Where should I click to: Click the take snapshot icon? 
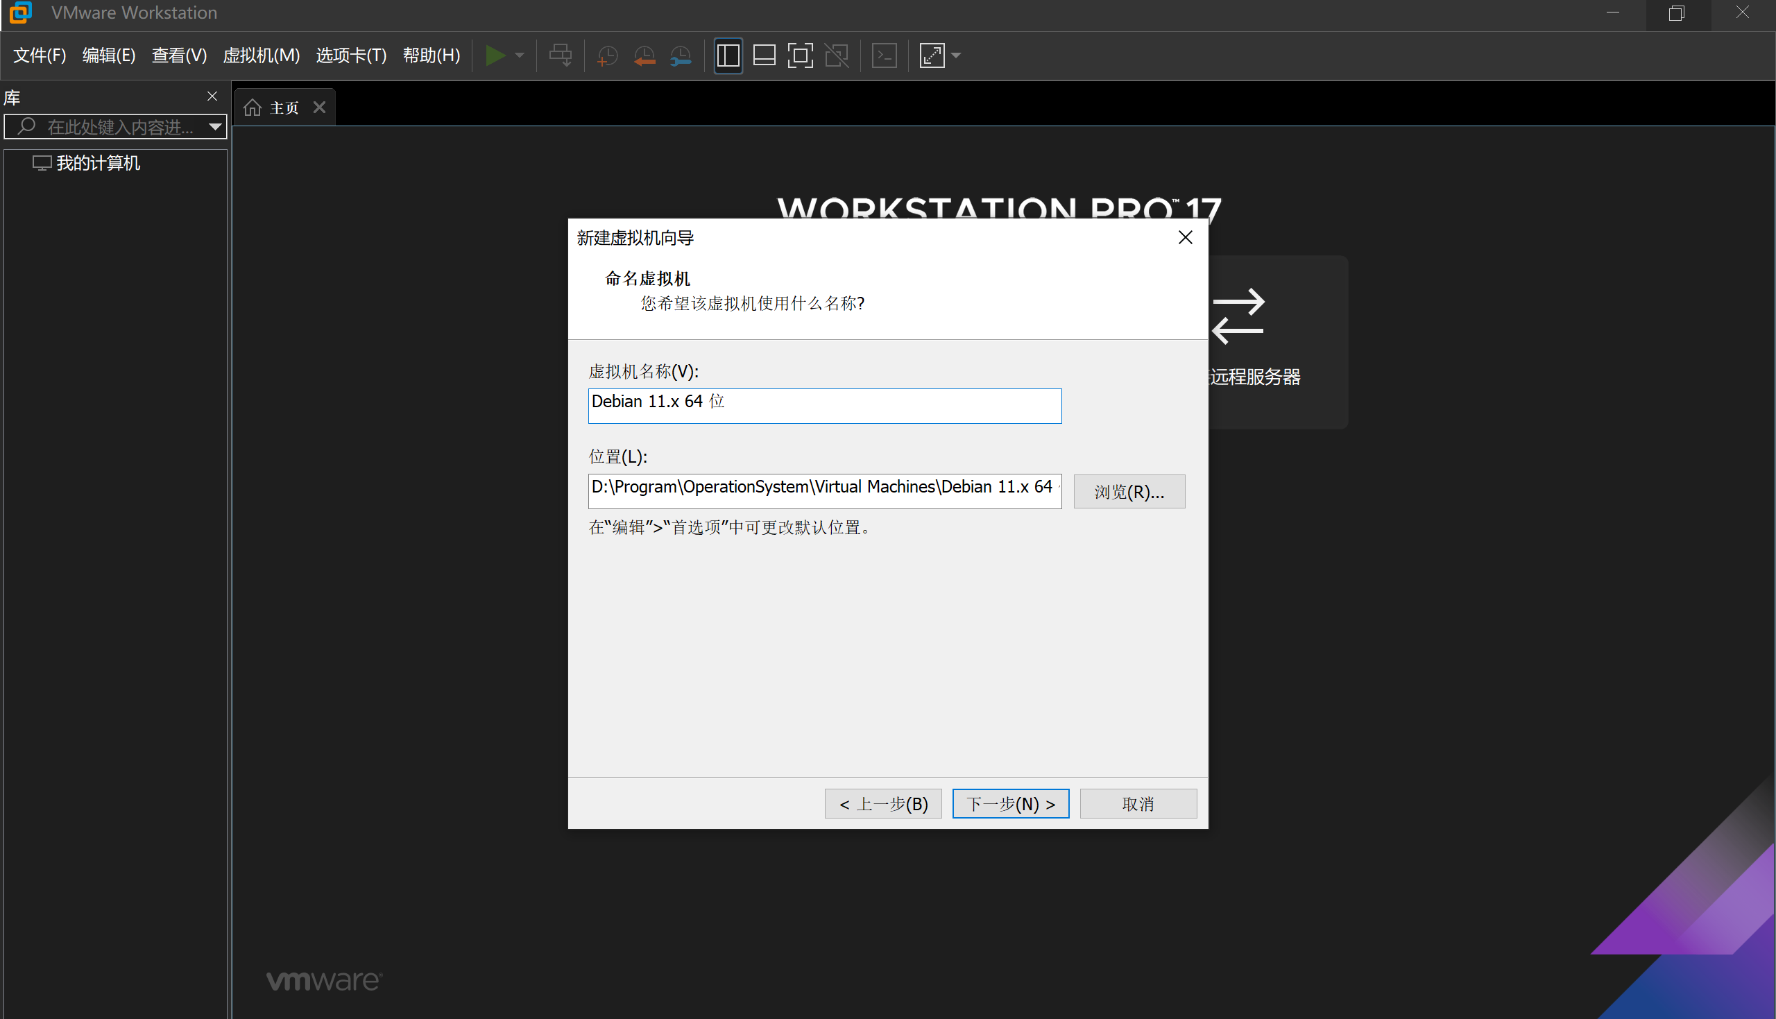[607, 55]
